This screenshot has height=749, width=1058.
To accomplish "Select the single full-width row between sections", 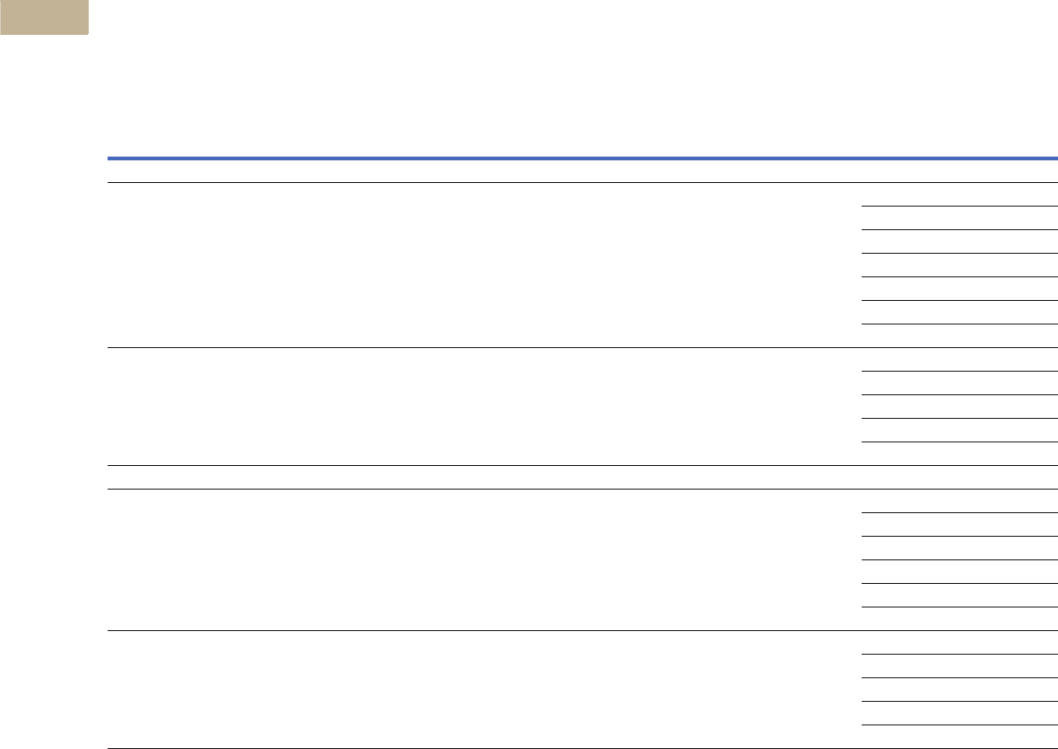I will [x=582, y=477].
